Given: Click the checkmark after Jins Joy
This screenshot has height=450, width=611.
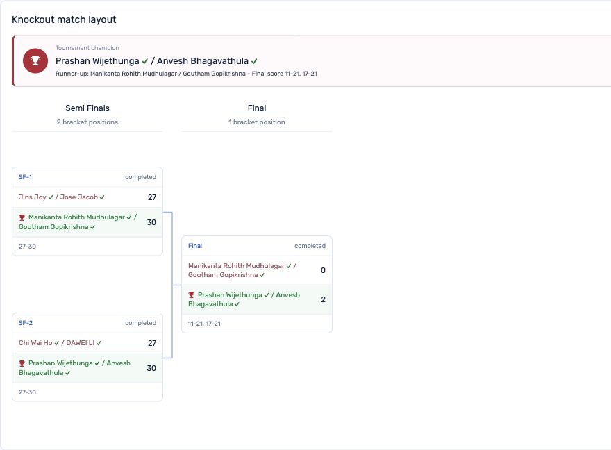Looking at the screenshot, I should coord(51,197).
